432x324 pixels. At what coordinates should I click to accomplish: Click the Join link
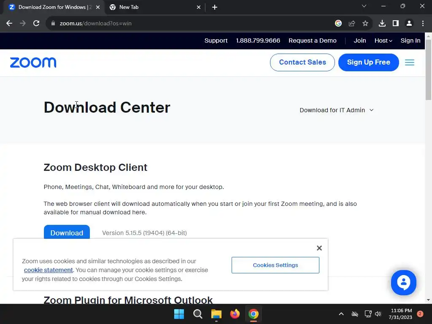tap(360, 40)
